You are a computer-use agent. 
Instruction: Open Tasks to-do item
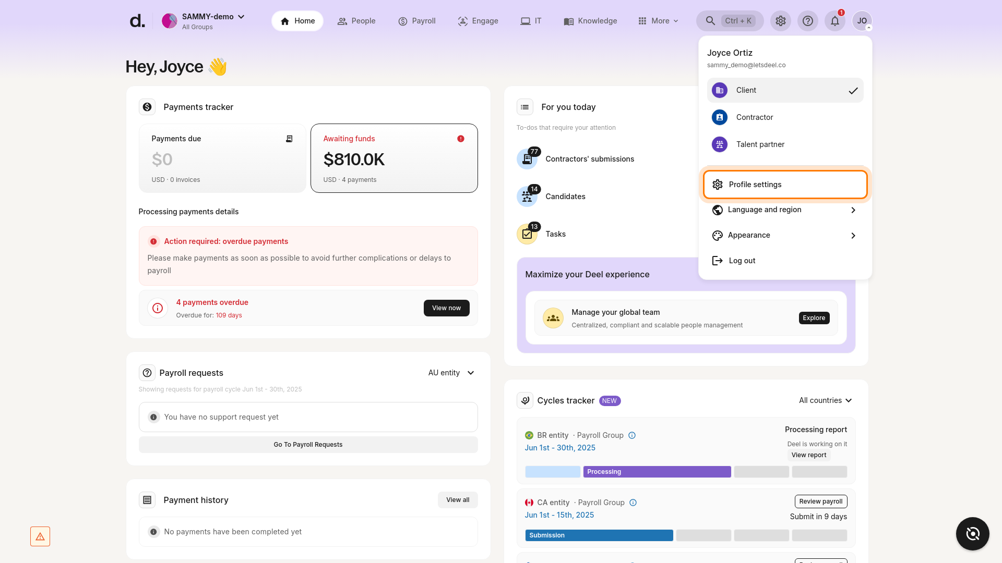555,234
